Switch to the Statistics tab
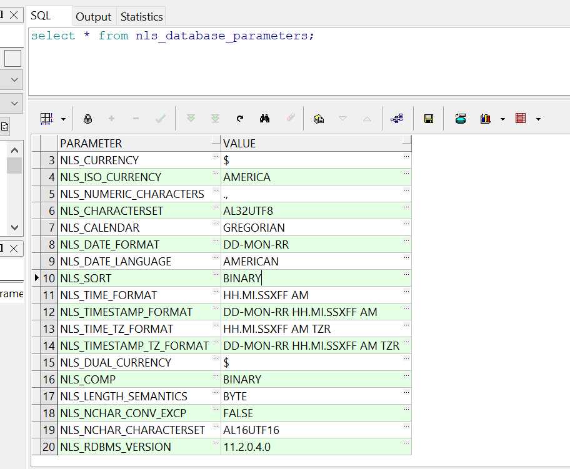Screen dimensions: 570x469 [x=141, y=17]
